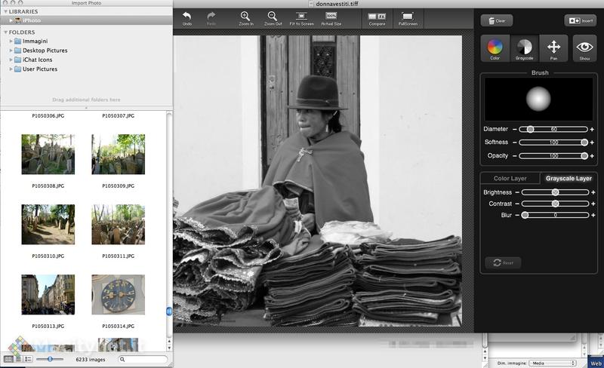Screen dimensions: 604x368
Task: Select the Grayscale brush mode
Action: click(x=524, y=48)
